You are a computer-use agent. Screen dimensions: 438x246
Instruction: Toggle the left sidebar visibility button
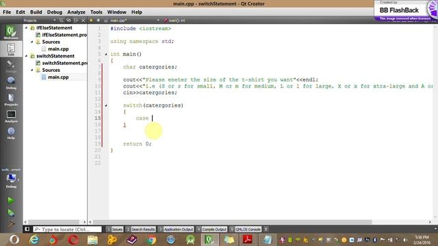tap(27, 229)
